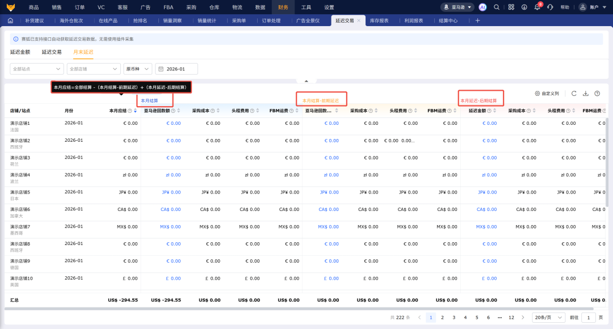Open table help question mark icon
613x329 pixels.
pyautogui.click(x=597, y=94)
